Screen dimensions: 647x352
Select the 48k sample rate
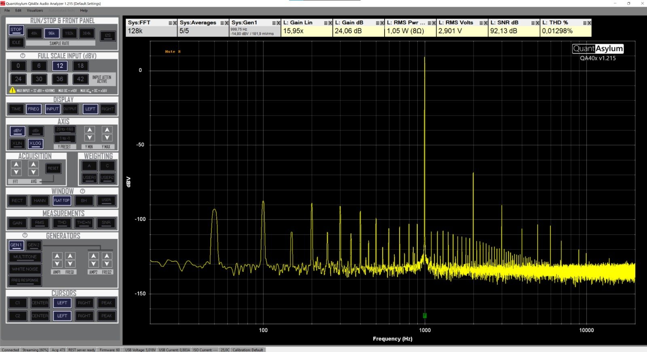click(x=34, y=34)
